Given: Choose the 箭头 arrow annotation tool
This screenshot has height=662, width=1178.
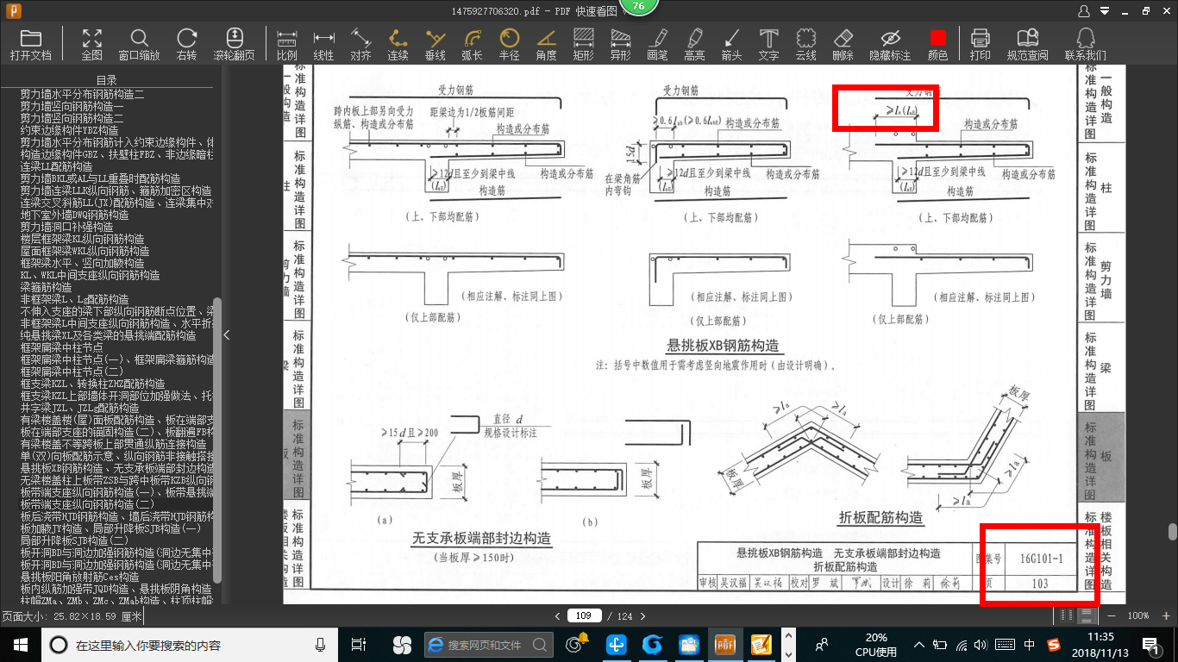Looking at the screenshot, I should [731, 44].
